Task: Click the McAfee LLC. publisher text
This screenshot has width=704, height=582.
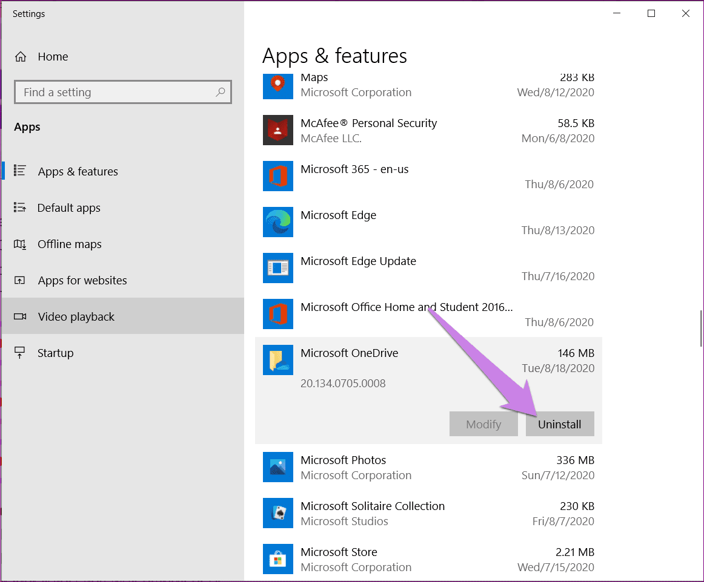Action: point(331,138)
